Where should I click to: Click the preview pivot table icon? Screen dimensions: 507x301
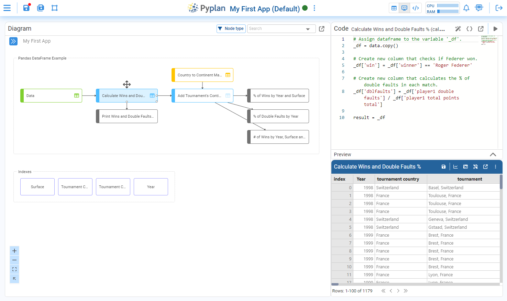(x=465, y=166)
